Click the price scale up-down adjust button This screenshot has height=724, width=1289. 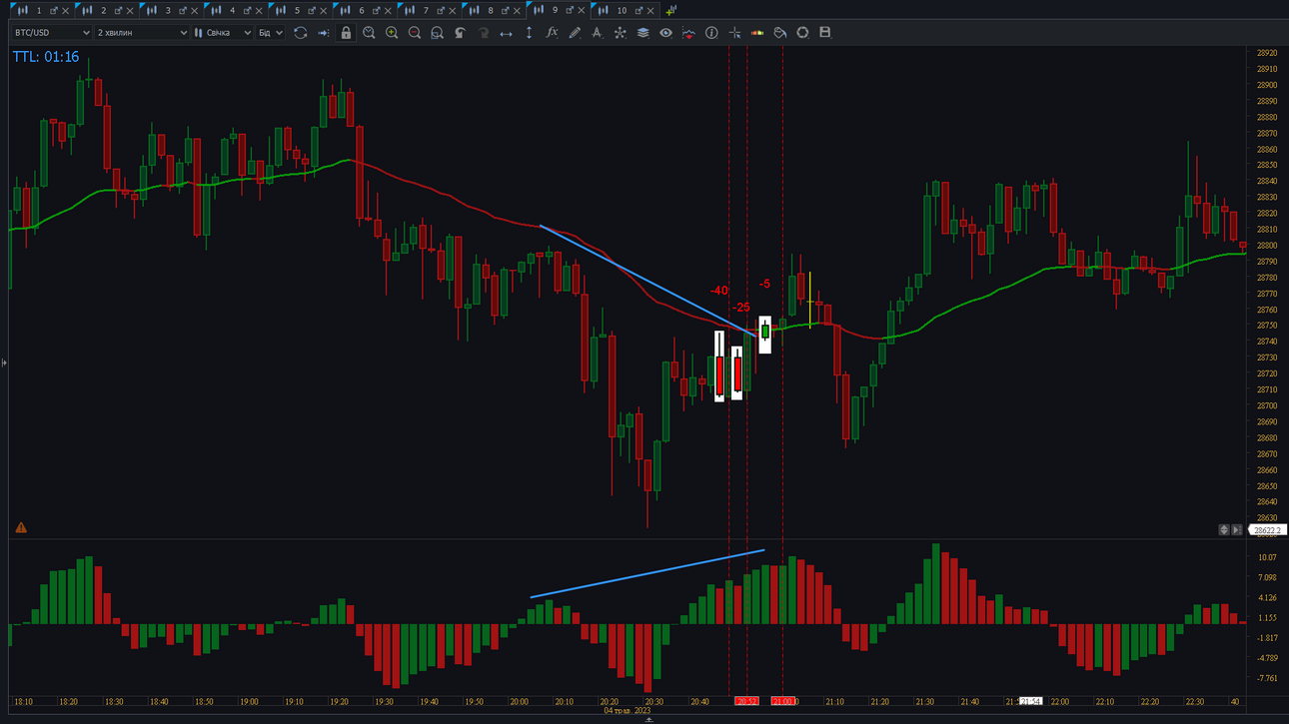[x=1224, y=530]
